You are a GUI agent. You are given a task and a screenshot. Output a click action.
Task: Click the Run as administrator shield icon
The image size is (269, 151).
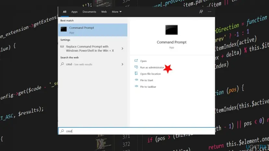[136, 67]
